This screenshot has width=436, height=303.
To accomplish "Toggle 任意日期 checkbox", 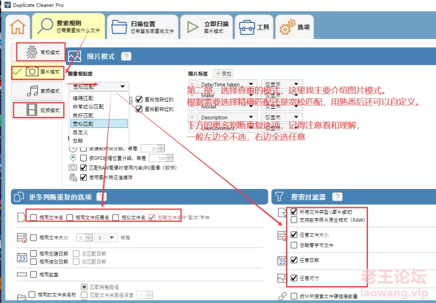I will pos(294,260).
